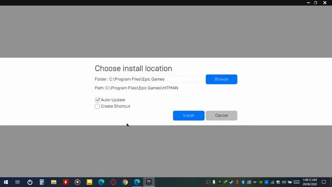Open the red lightning bolt app
The image size is (332, 187).
(66, 182)
